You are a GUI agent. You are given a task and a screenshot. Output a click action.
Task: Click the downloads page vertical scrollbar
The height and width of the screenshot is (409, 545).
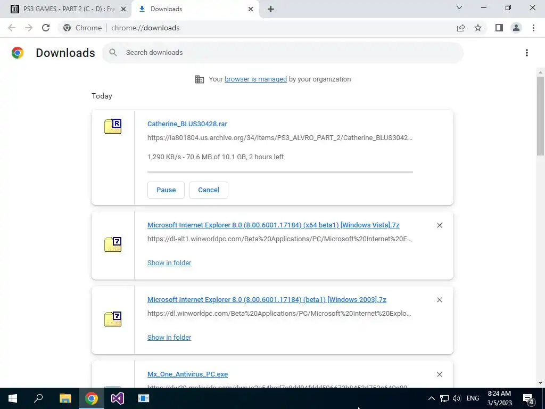tap(540, 116)
